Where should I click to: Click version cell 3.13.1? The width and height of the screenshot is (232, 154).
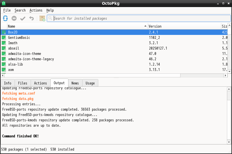tap(154, 70)
